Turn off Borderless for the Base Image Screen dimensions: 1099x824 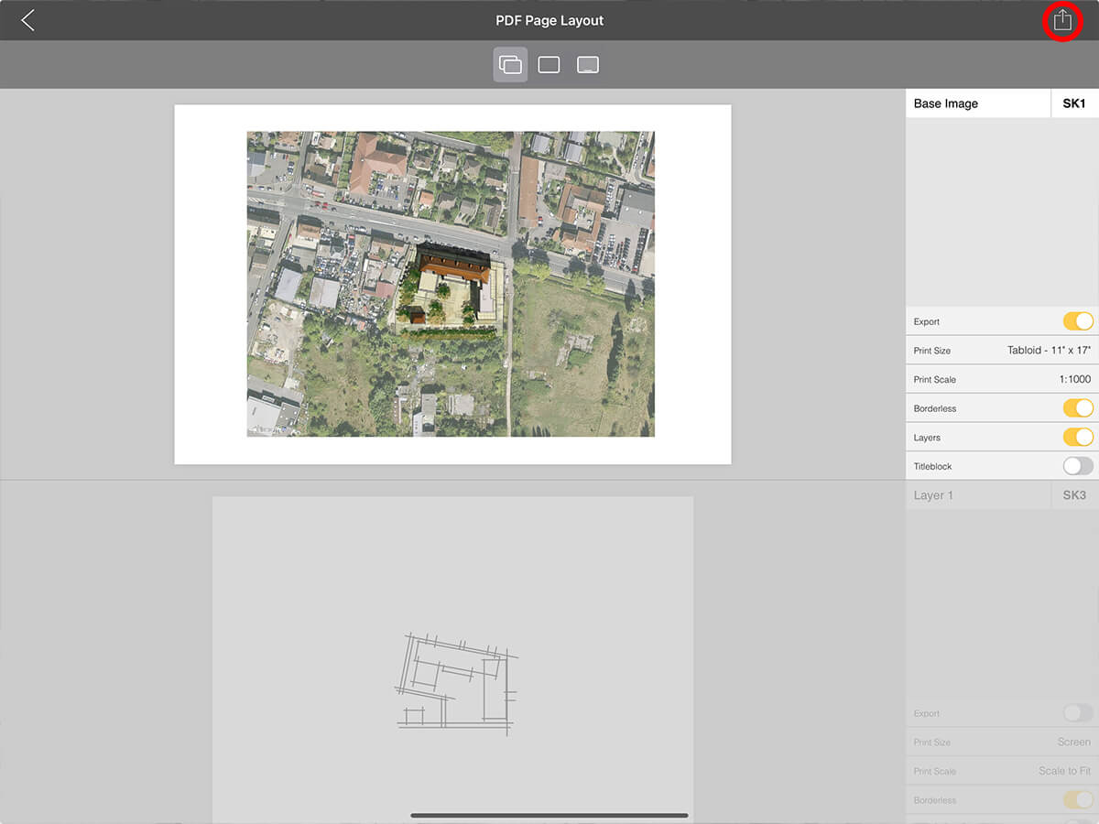(1077, 408)
